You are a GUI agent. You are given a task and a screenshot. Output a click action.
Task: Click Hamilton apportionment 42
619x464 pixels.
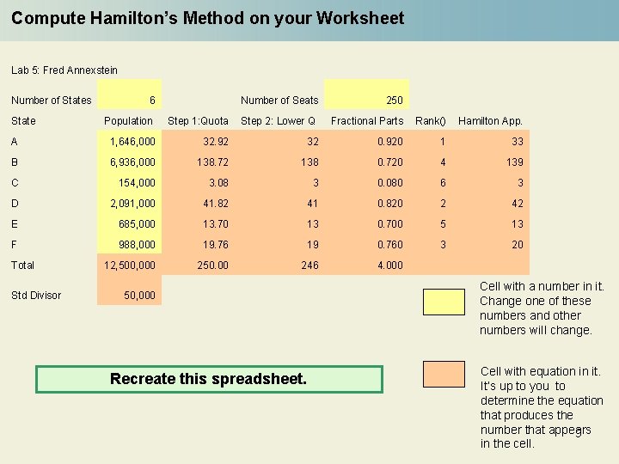(x=518, y=203)
